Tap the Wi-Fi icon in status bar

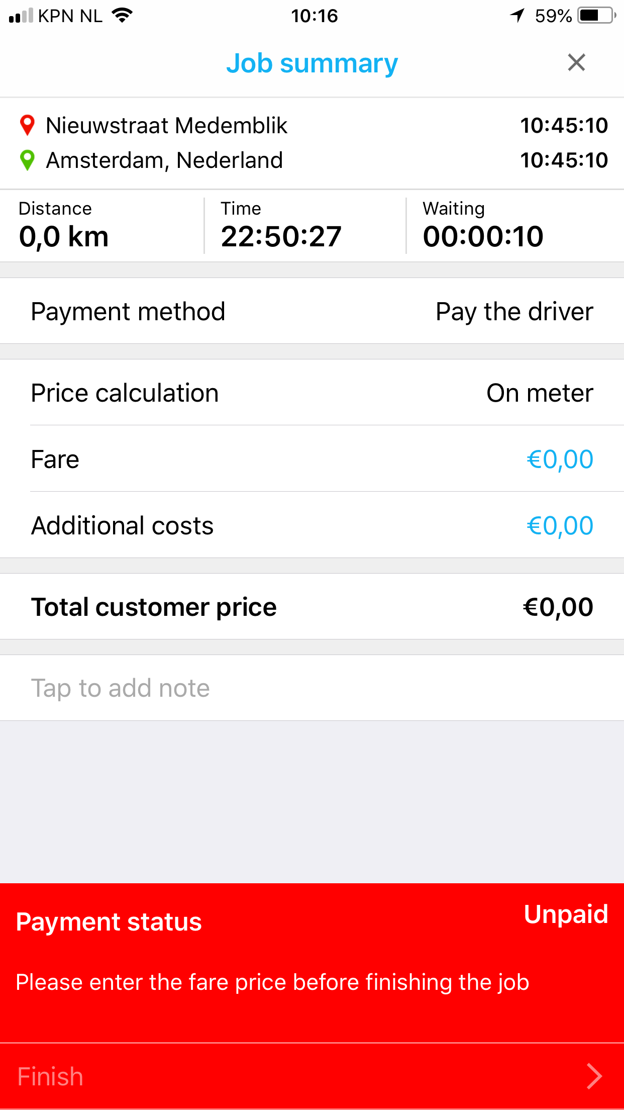coord(122,16)
